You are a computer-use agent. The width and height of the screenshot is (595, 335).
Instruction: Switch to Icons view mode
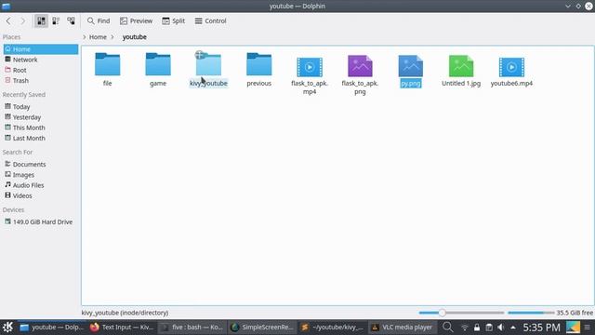click(41, 20)
